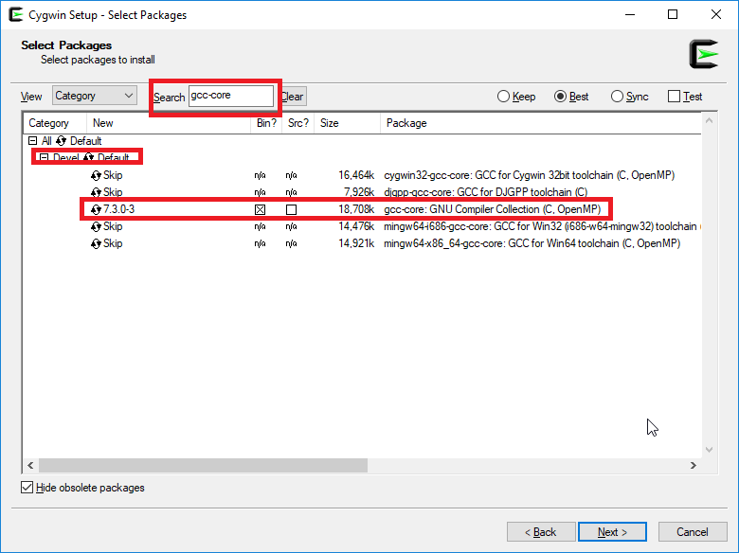Image resolution: width=739 pixels, height=553 pixels.
Task: Click into the Search text field
Action: (x=230, y=96)
